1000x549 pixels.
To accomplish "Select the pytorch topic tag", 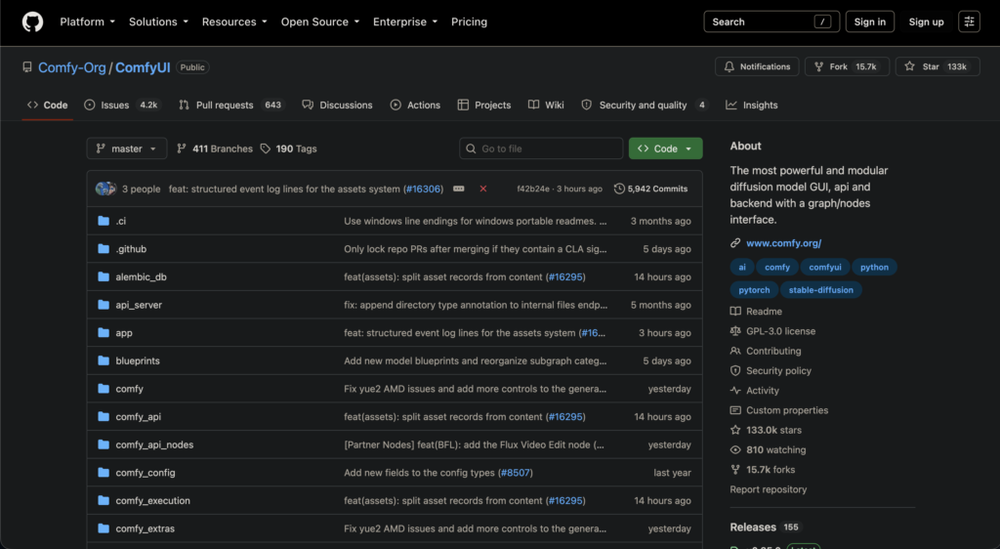I will point(754,290).
